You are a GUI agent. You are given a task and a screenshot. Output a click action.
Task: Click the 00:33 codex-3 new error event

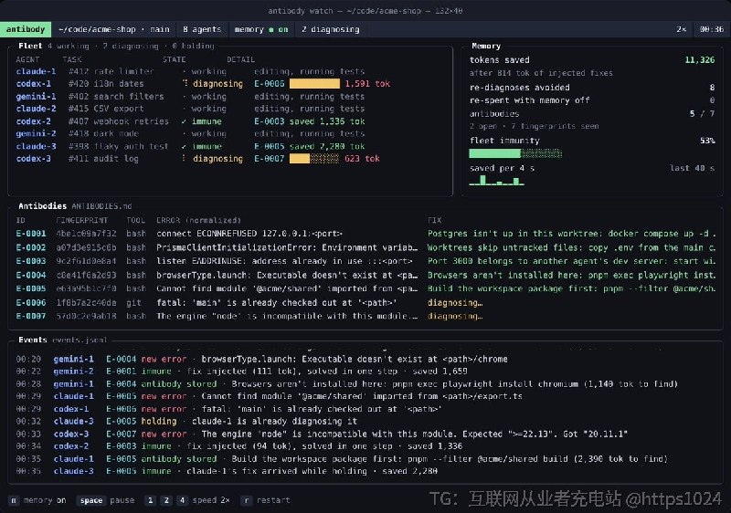322,434
